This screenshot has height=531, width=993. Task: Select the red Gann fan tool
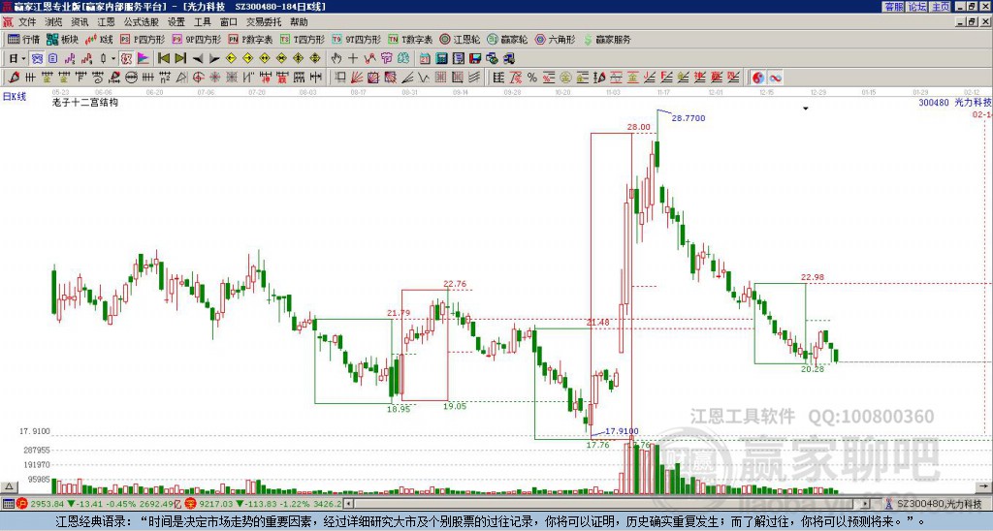pos(357,78)
